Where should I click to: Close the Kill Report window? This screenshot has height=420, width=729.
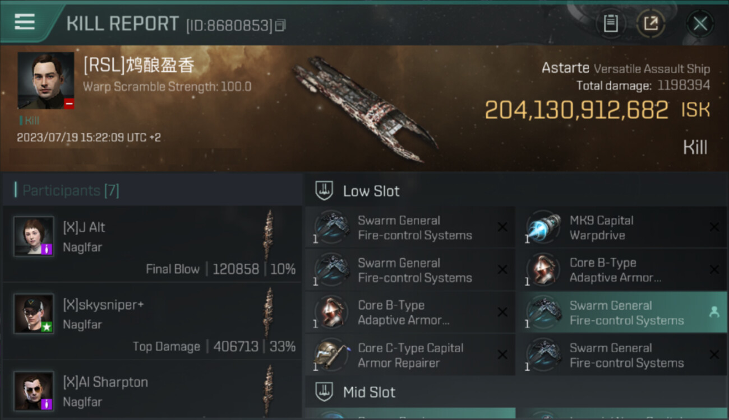[700, 24]
